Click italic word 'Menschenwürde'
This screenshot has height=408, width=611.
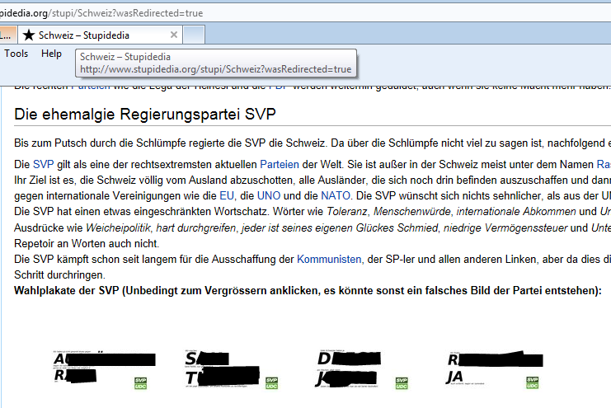click(x=412, y=212)
